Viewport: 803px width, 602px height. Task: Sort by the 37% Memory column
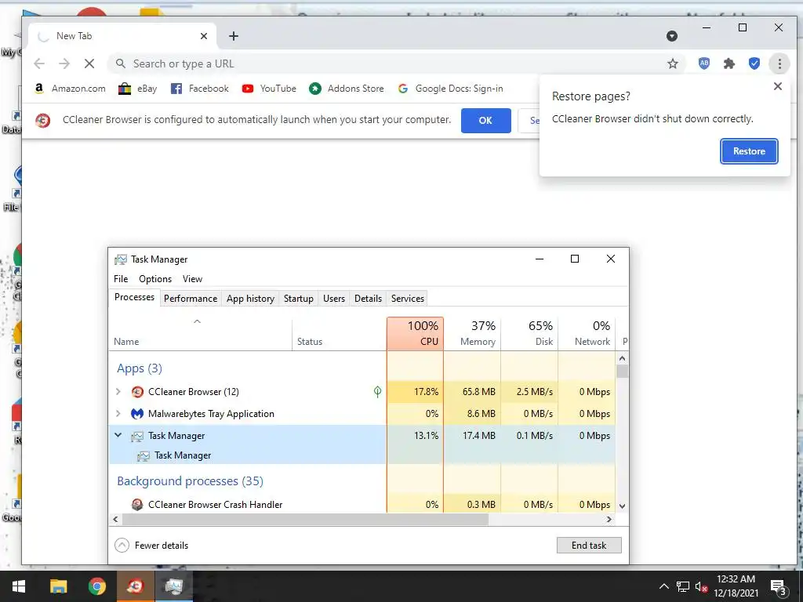tap(471, 334)
